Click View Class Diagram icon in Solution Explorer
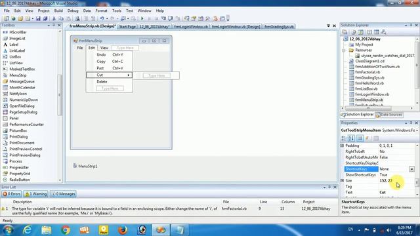This screenshot has height=236, width=420. click(383, 32)
